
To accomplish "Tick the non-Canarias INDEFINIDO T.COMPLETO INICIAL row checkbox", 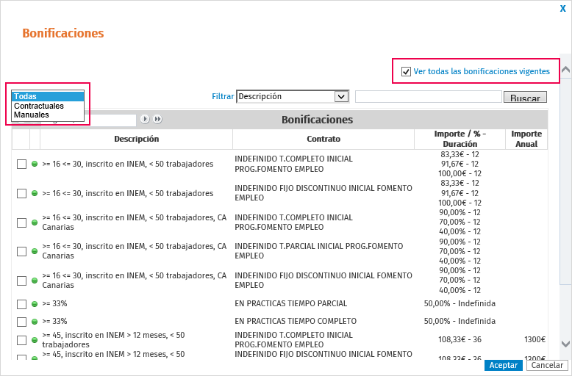I will tap(21, 164).
